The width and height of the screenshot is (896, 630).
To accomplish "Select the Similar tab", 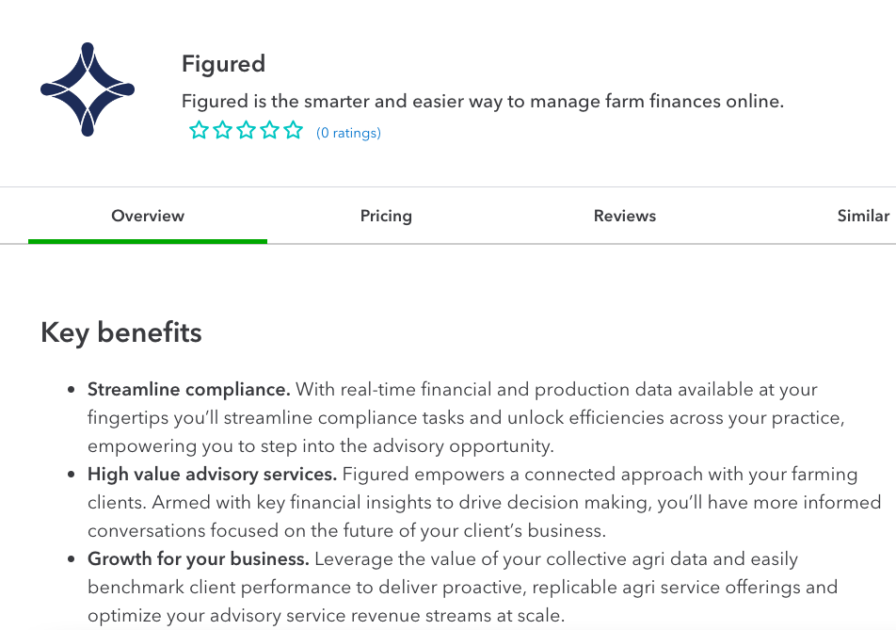I will click(863, 216).
